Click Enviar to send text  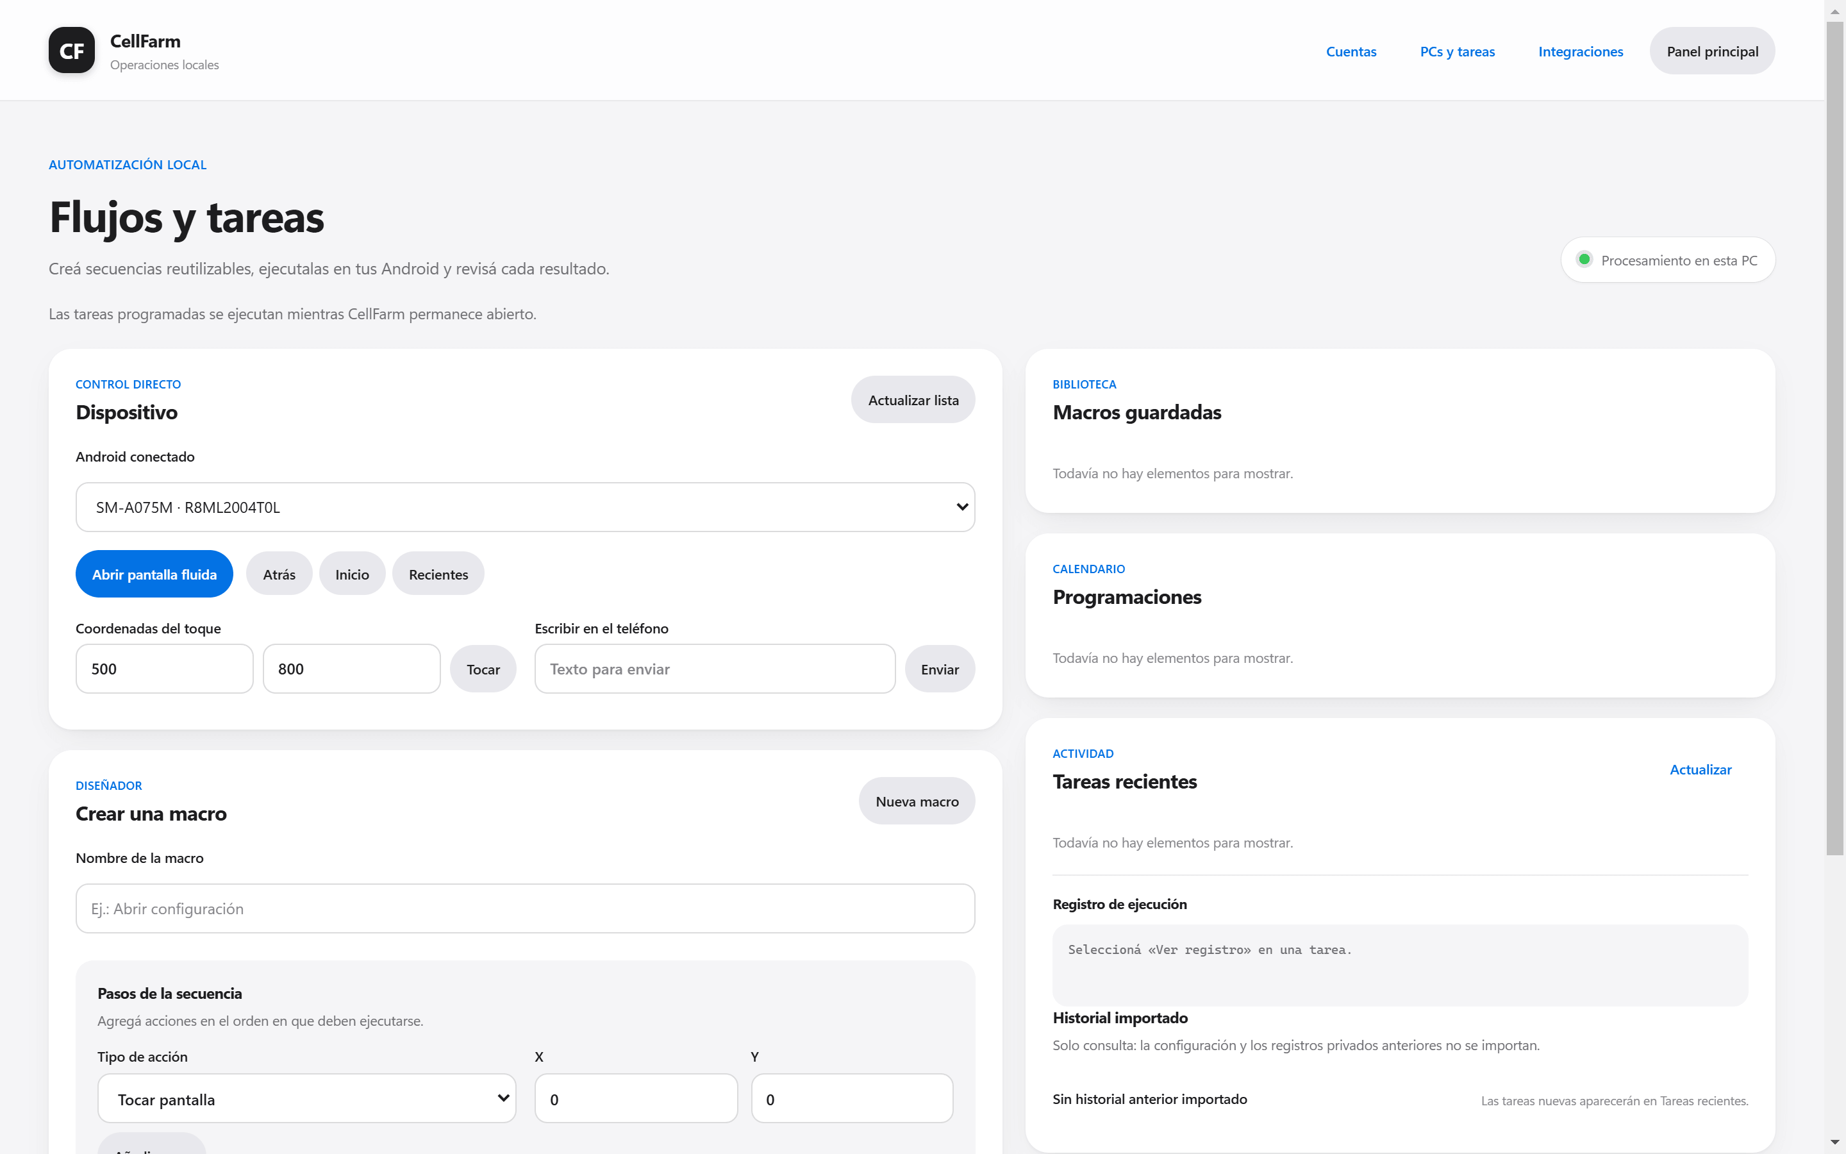pyautogui.click(x=939, y=669)
